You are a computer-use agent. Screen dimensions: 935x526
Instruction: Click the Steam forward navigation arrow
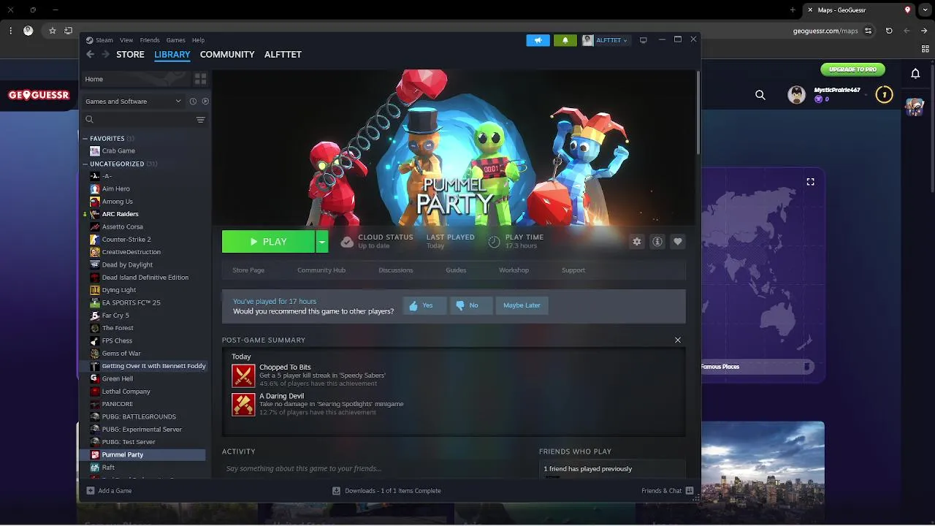click(106, 54)
